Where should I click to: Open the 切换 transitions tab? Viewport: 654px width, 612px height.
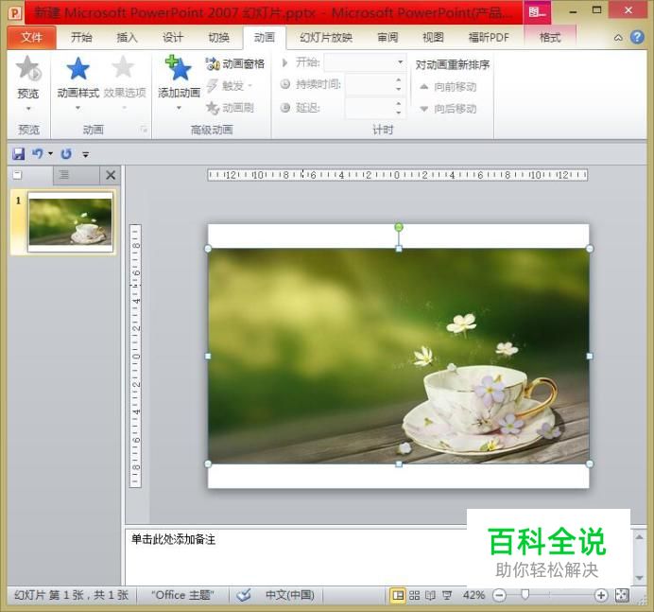coord(218,38)
